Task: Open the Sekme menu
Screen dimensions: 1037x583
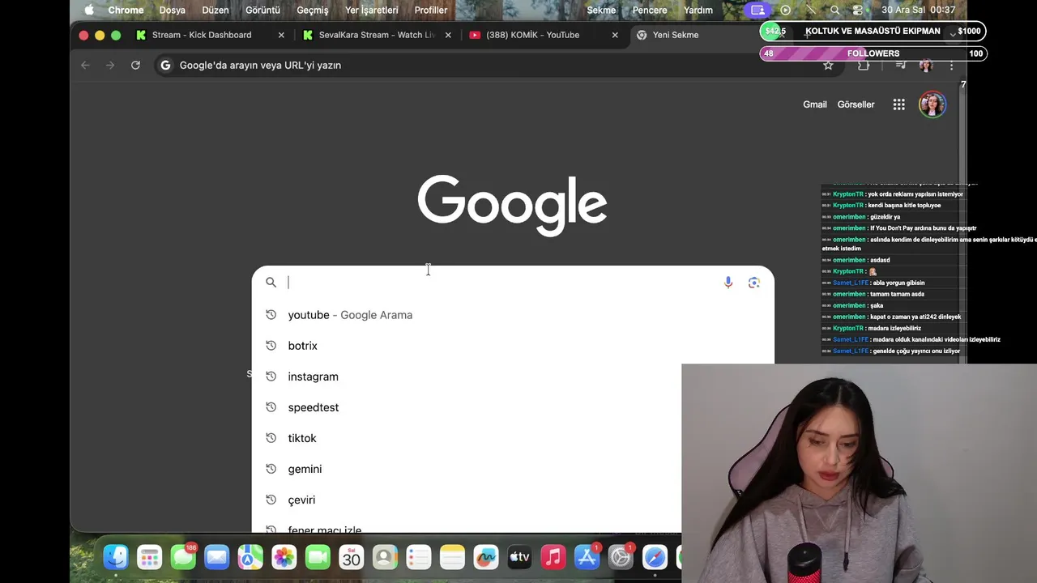Action: 601,10
